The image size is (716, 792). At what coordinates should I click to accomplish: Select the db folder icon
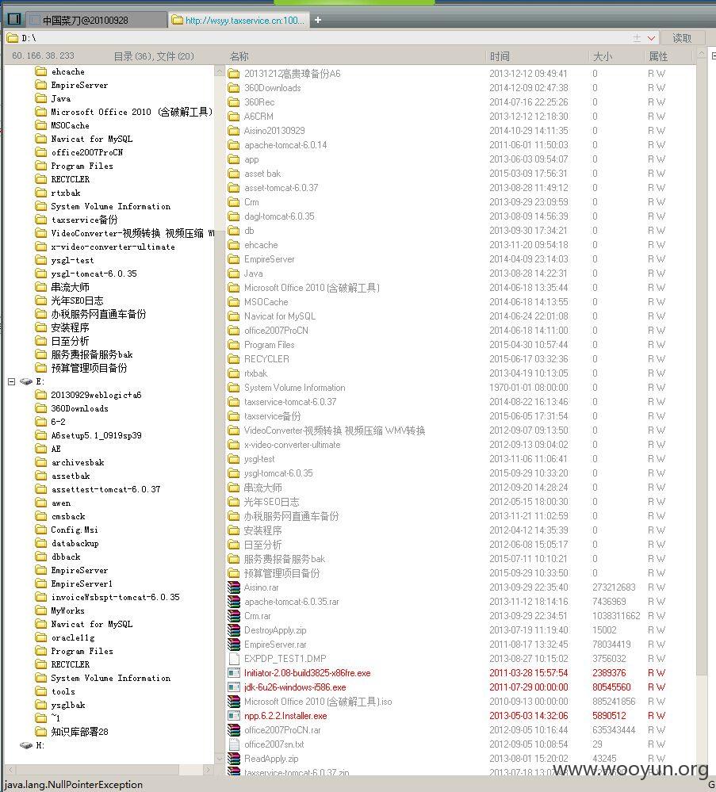point(233,231)
